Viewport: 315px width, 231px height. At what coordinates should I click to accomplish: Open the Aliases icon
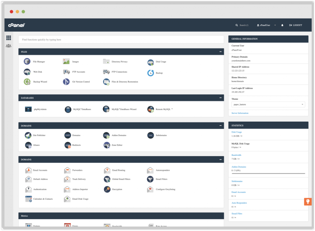pos(28,145)
